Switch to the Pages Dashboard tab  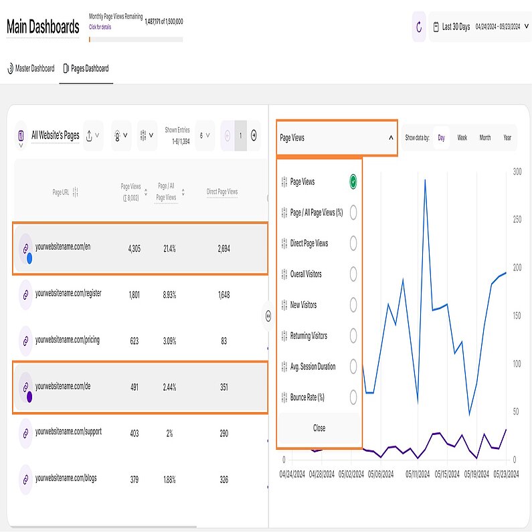[85, 68]
